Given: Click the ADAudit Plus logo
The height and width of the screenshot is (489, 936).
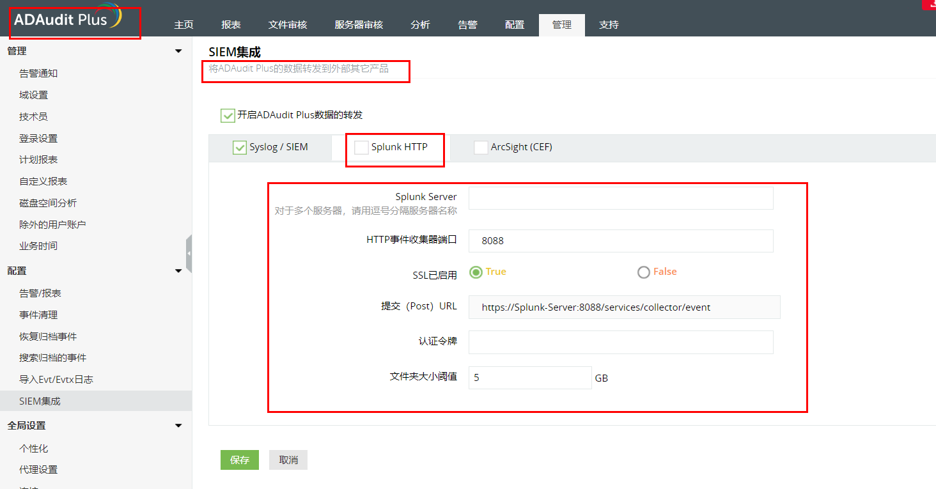Looking at the screenshot, I should pos(68,18).
